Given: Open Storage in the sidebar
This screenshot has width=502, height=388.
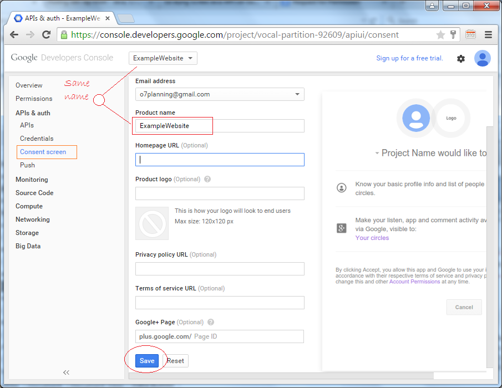Looking at the screenshot, I should point(27,233).
